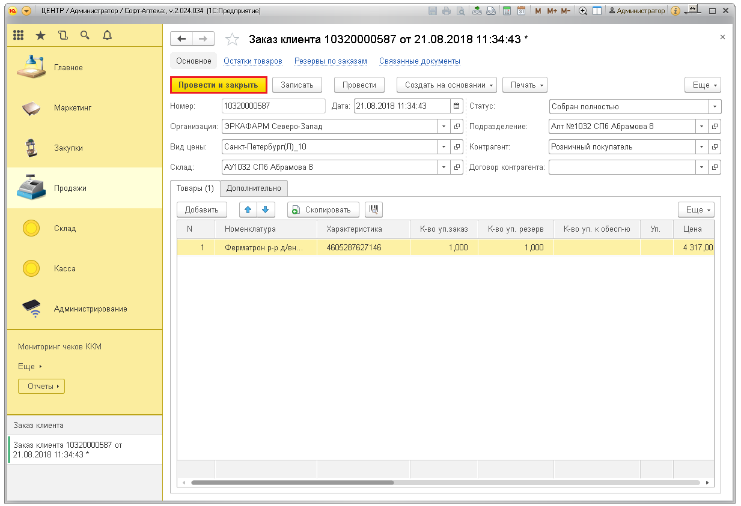
Task: Click the barcode scanner icon button
Action: pos(373,209)
